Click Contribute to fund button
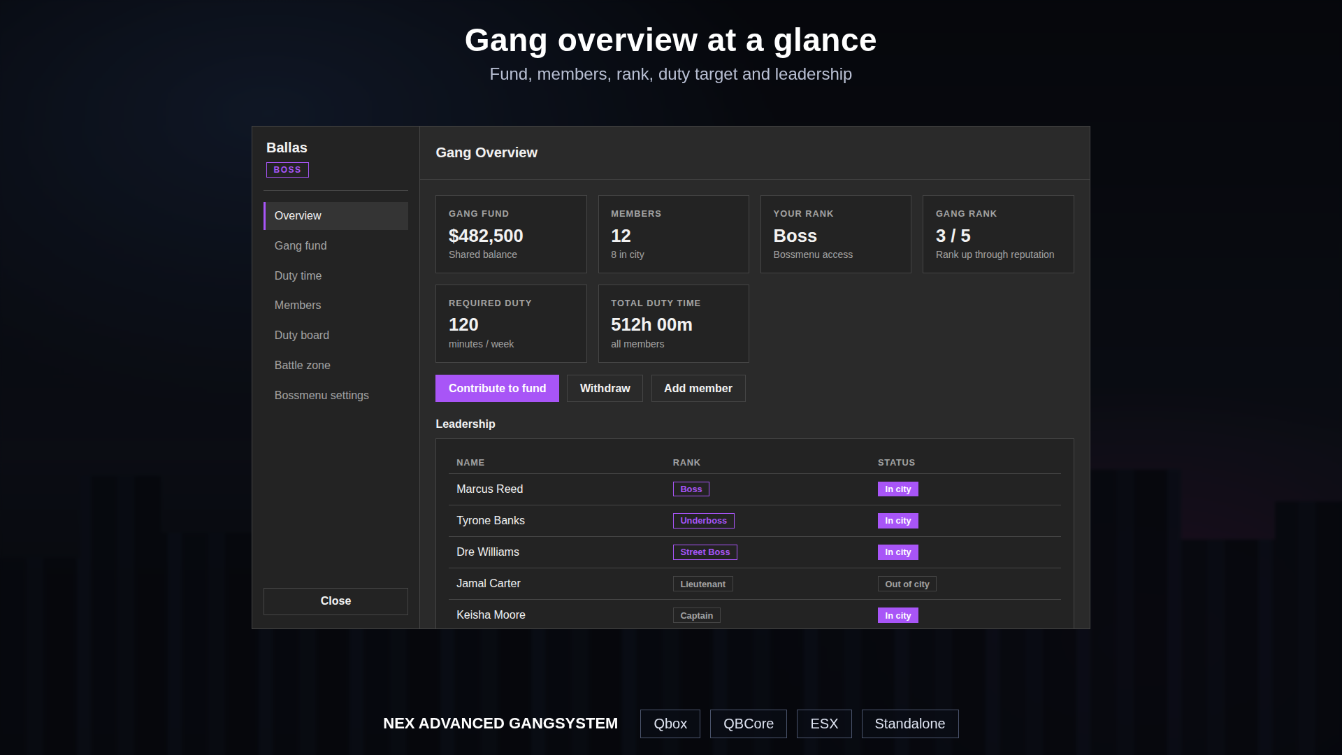 [497, 389]
